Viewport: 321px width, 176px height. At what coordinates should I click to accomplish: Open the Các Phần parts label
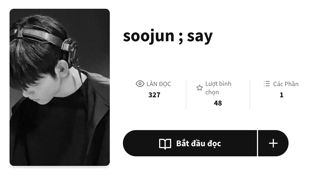(x=286, y=84)
